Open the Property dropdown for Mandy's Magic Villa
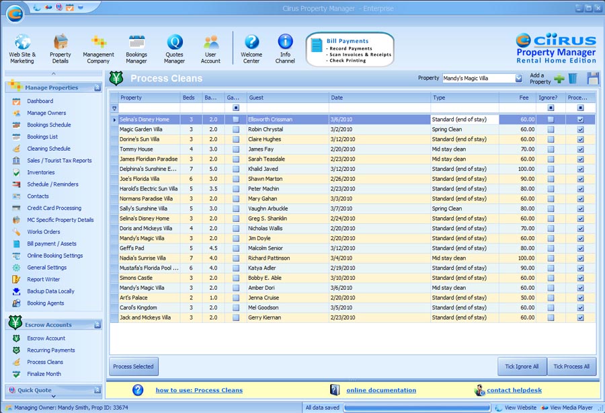Screen dimensions: 605x413 [518, 78]
